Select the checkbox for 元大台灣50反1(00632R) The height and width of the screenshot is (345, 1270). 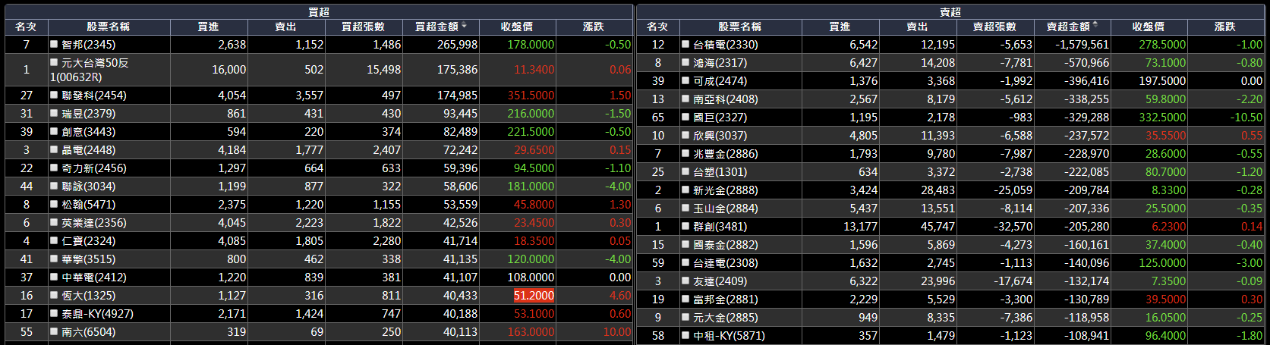(54, 62)
